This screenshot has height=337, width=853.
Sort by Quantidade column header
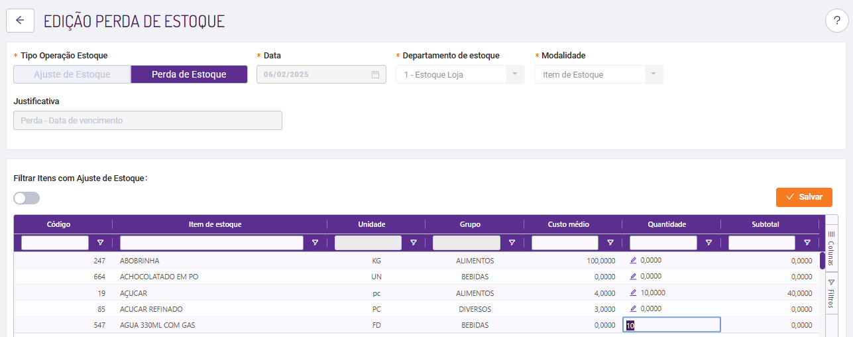(667, 224)
